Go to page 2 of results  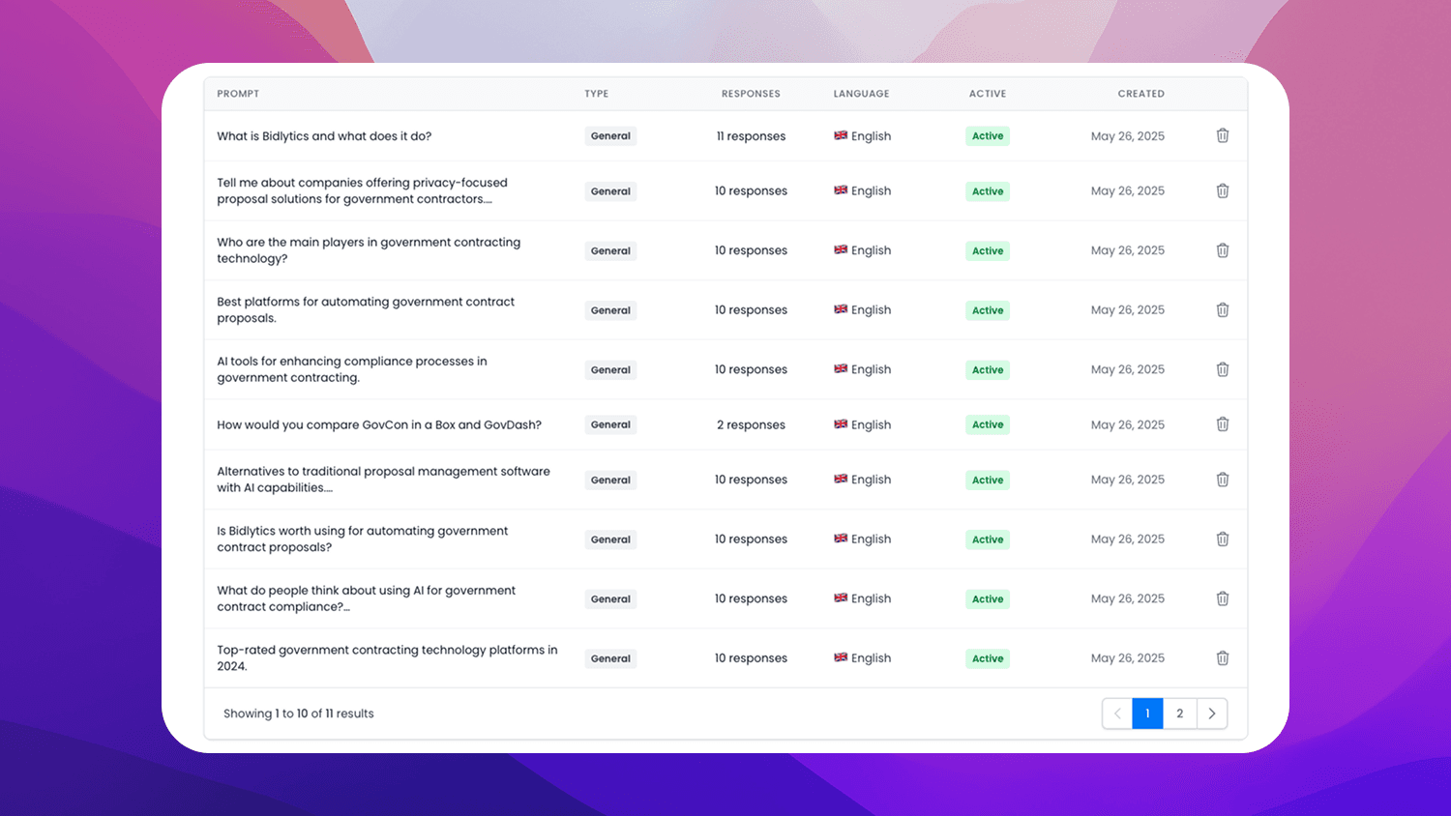pos(1179,713)
